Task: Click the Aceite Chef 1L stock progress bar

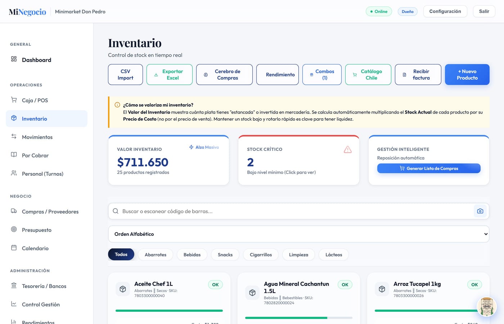Action: (169, 311)
